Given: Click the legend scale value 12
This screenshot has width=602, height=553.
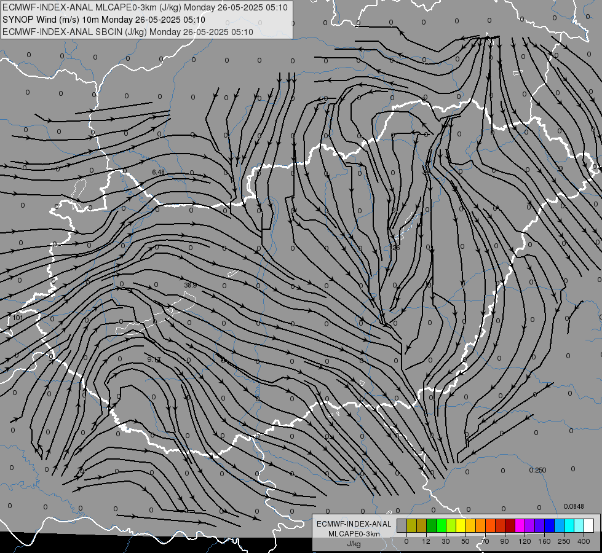Looking at the screenshot, I should pyautogui.click(x=426, y=541).
